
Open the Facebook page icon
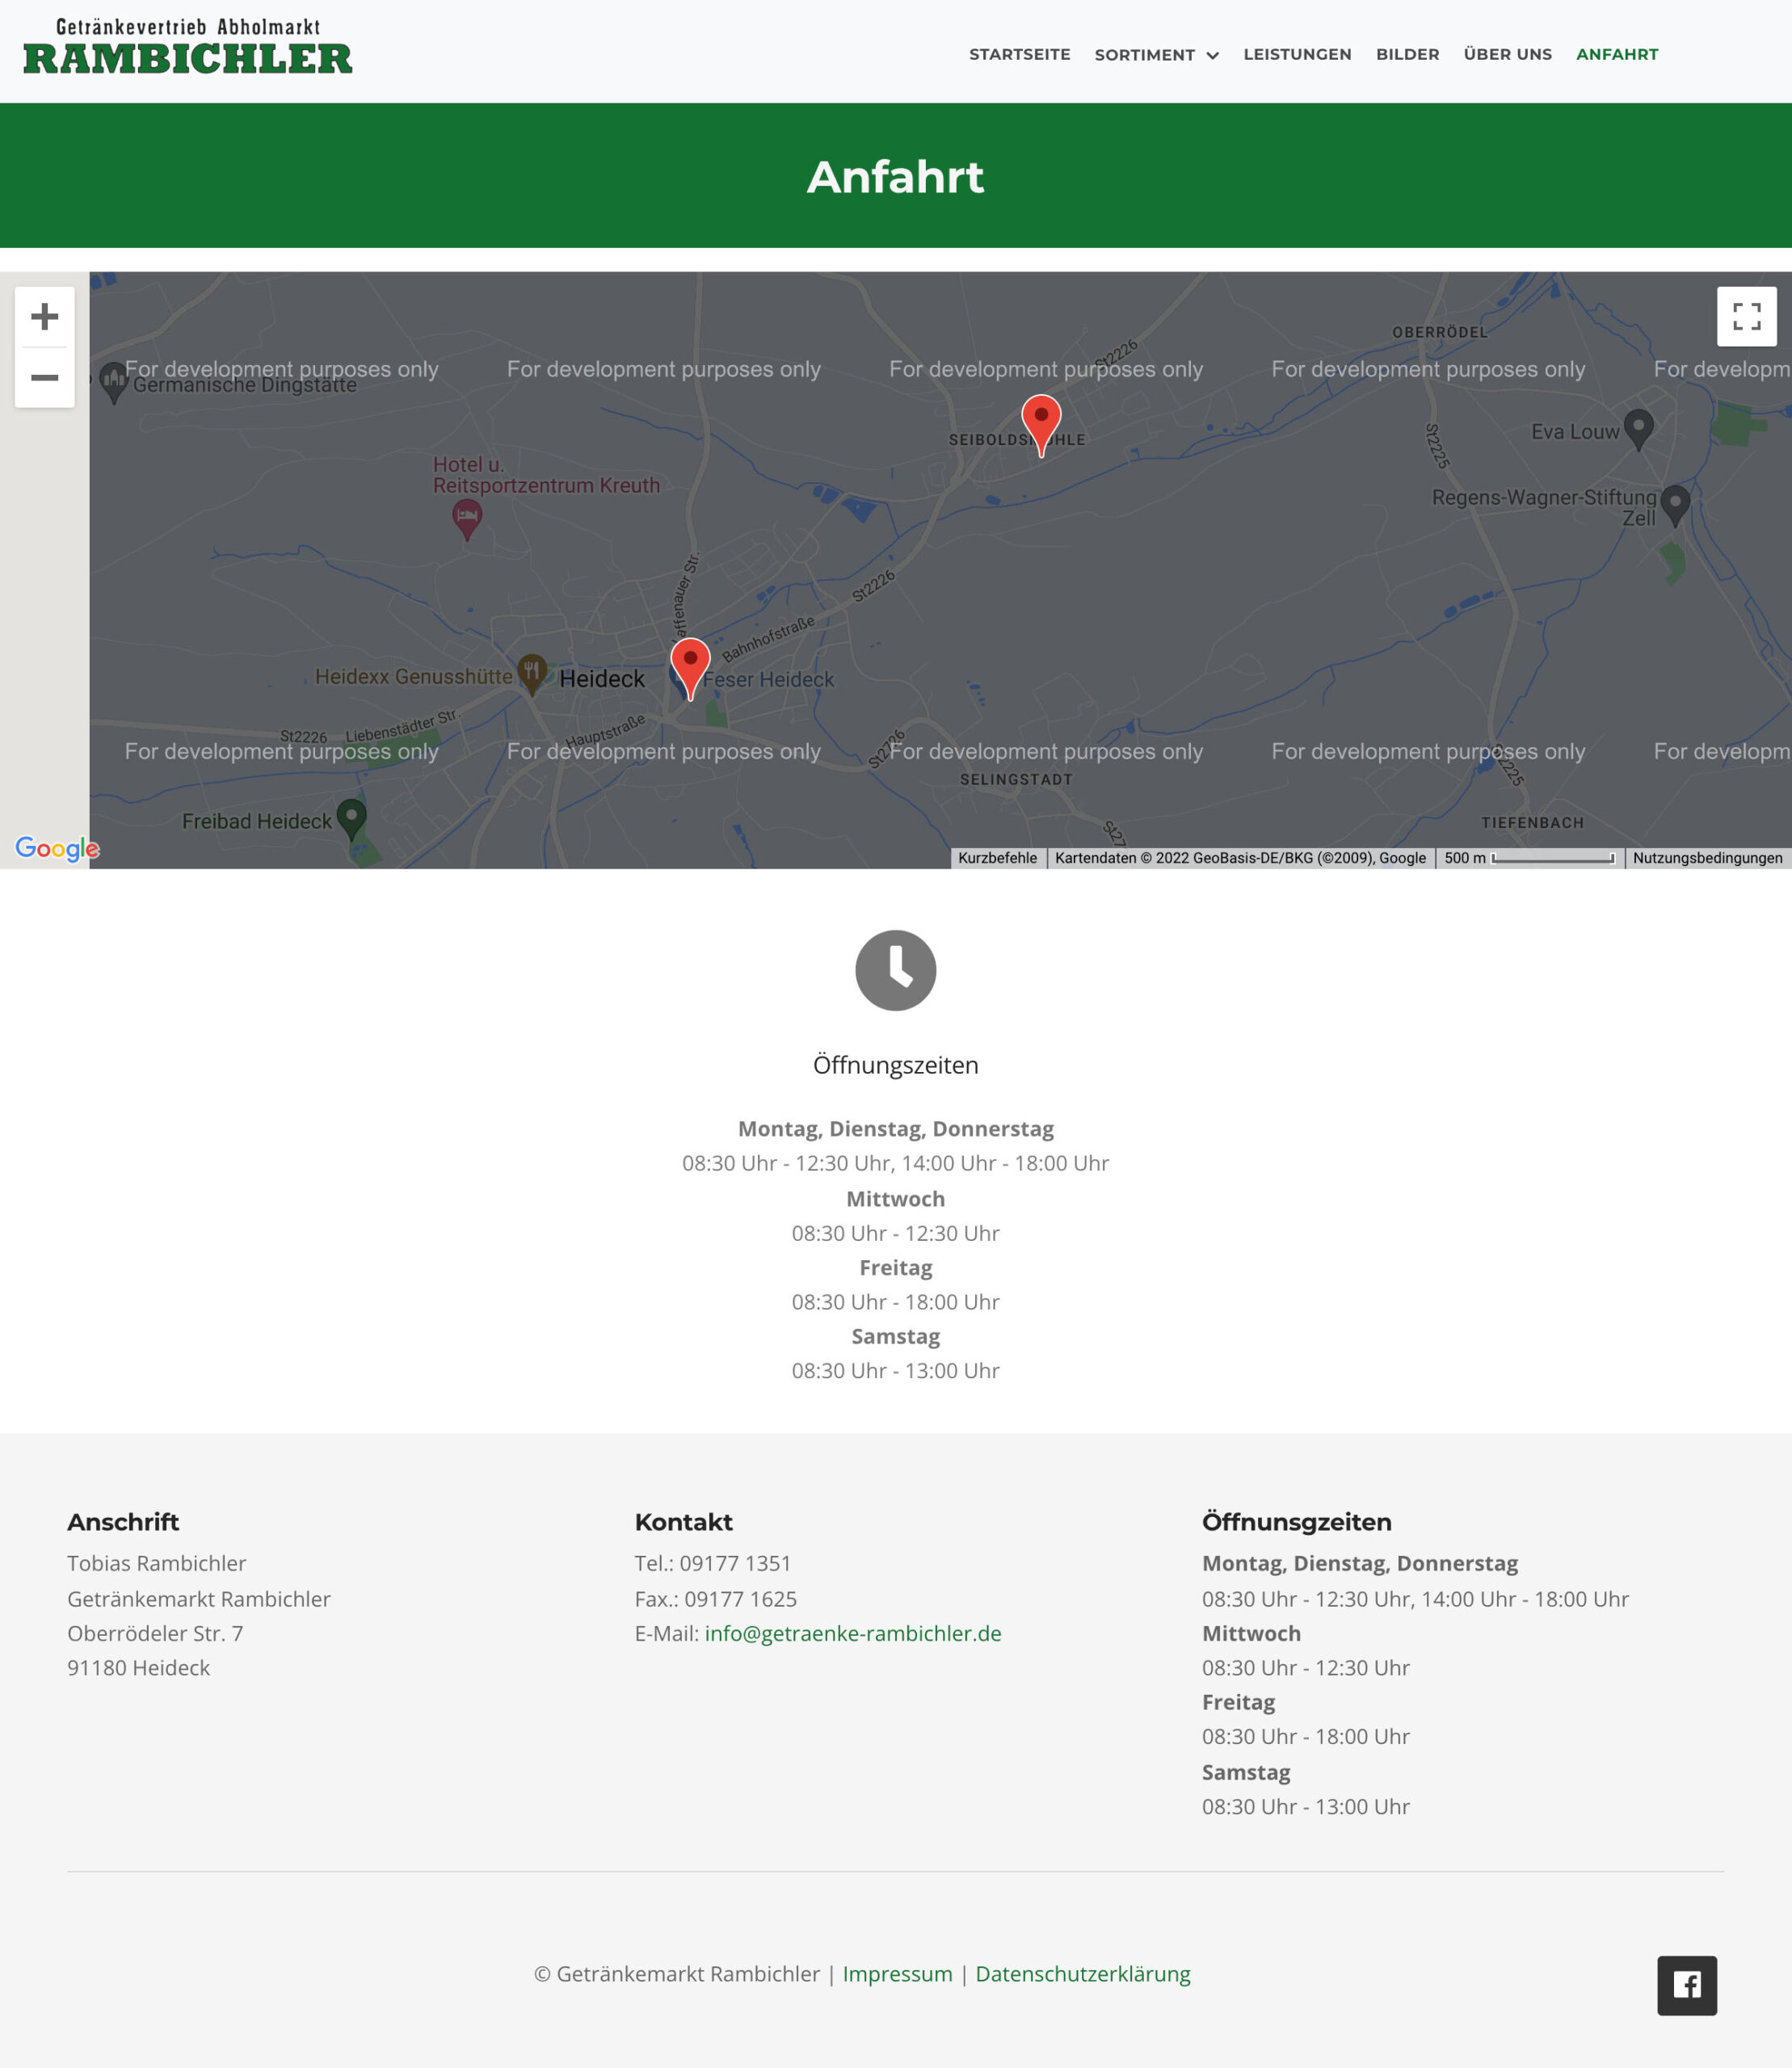coord(1686,1985)
